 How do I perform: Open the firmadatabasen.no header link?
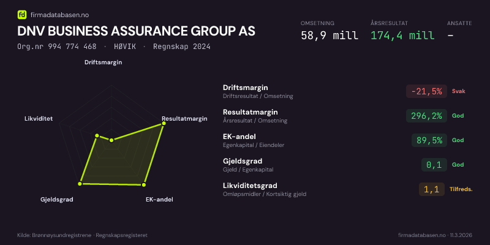click(x=59, y=13)
